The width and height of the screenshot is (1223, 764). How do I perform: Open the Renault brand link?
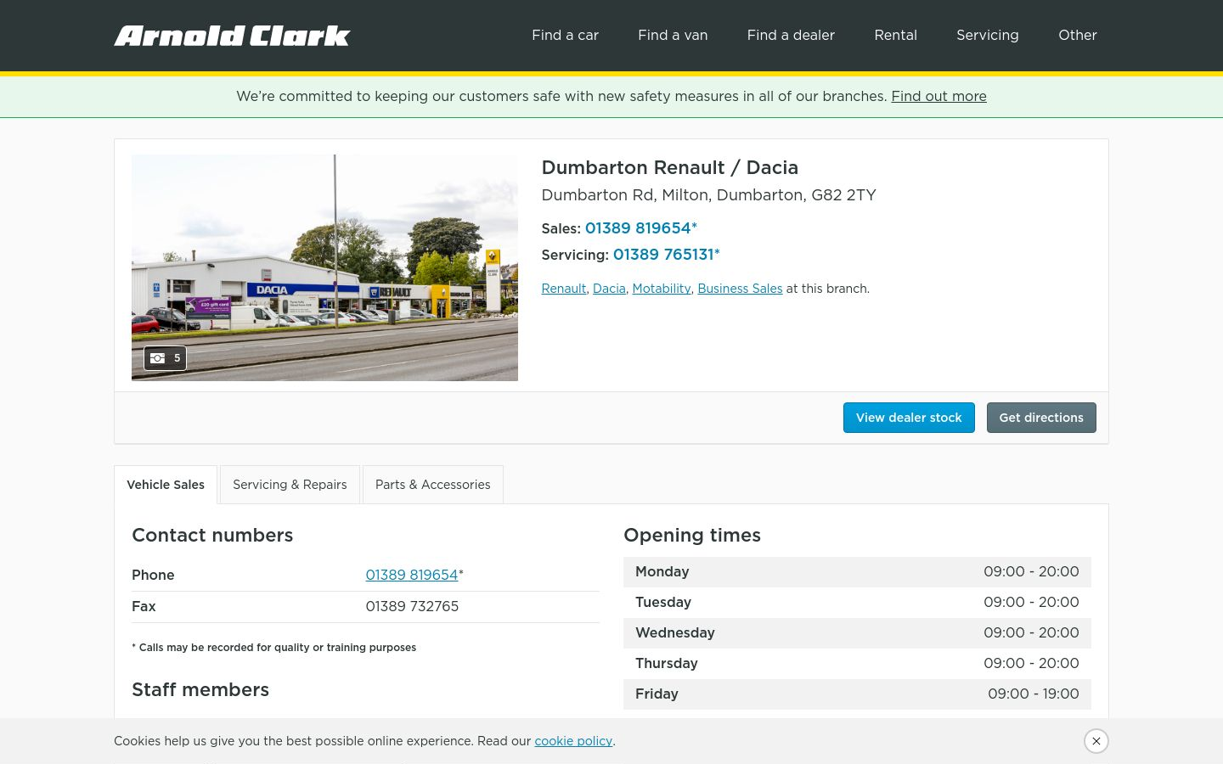point(564,289)
